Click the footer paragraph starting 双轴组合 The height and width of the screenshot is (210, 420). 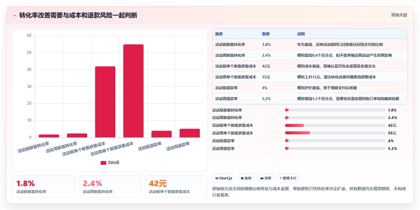tap(309, 192)
